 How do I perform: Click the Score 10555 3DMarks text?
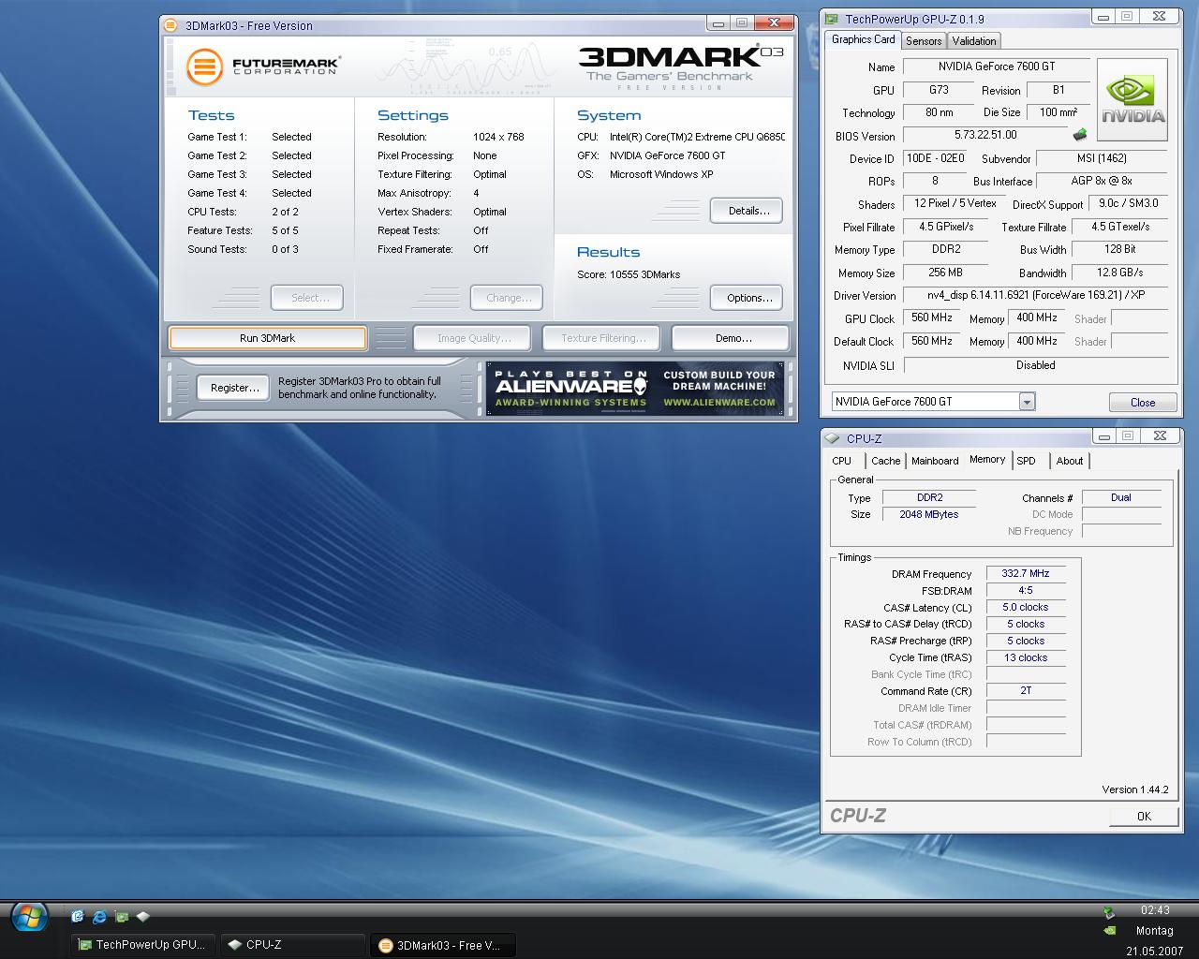click(629, 274)
